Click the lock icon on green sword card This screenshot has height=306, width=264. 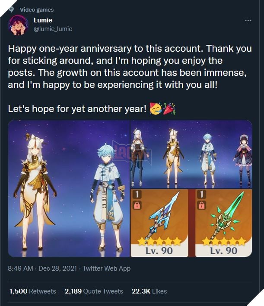tap(202, 205)
